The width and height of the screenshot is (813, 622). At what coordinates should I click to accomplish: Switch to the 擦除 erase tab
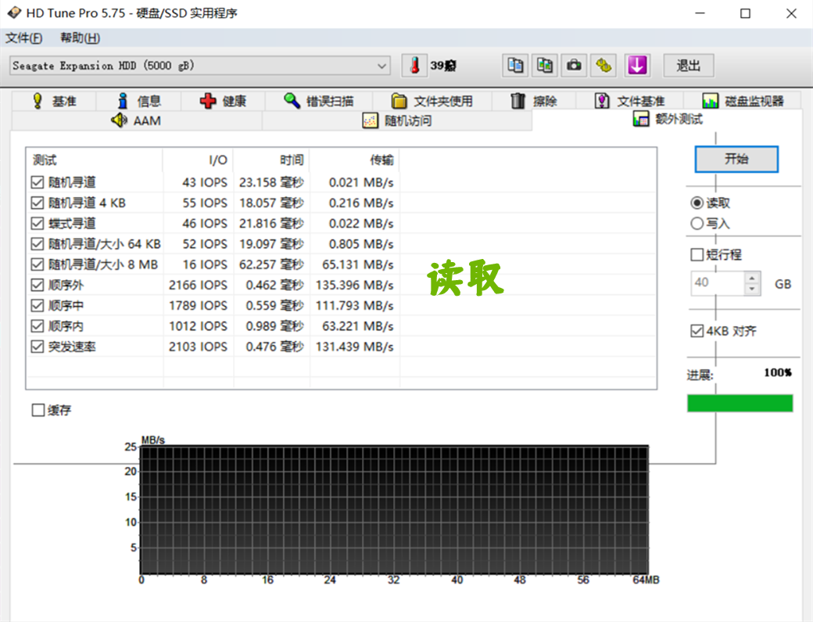click(533, 101)
